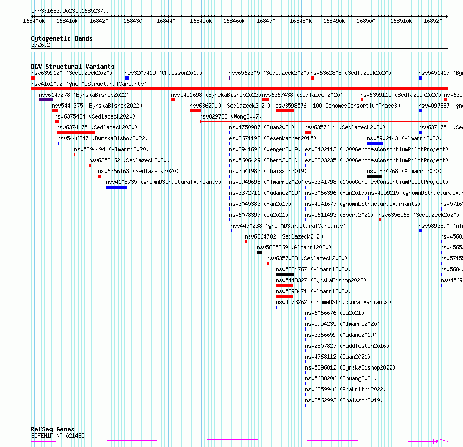Click the purple nsv6147278 variant bar
Viewport: 463px width, 447px height.
coord(46,100)
